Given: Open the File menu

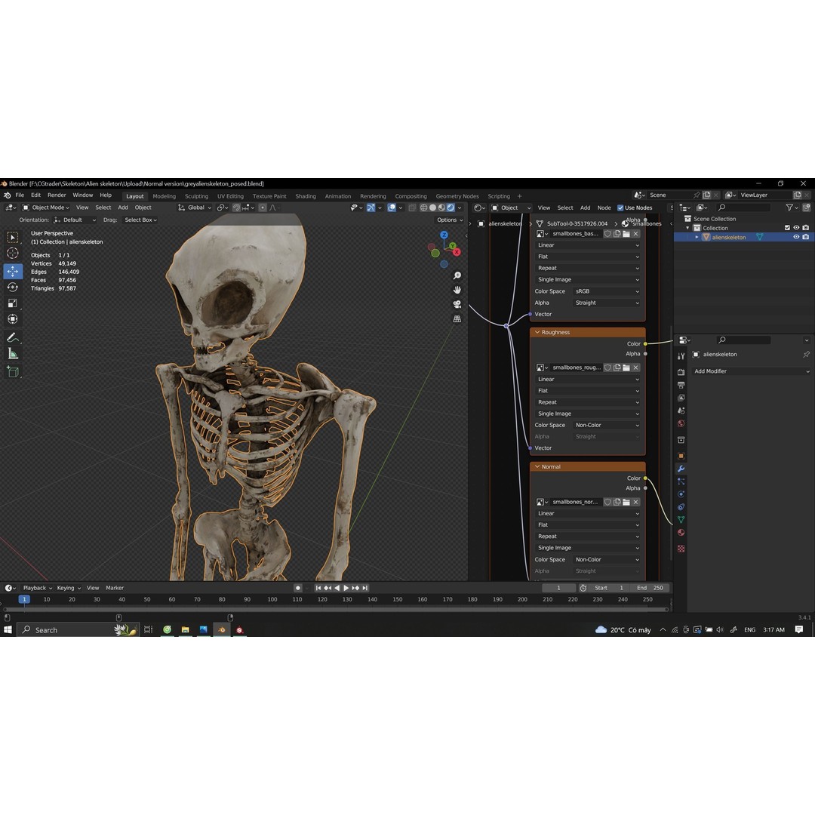Looking at the screenshot, I should [x=20, y=195].
